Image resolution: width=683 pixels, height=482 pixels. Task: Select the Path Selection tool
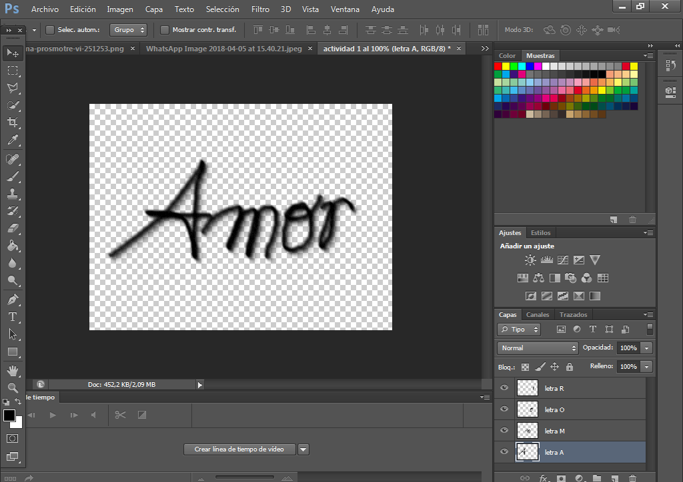[13, 334]
